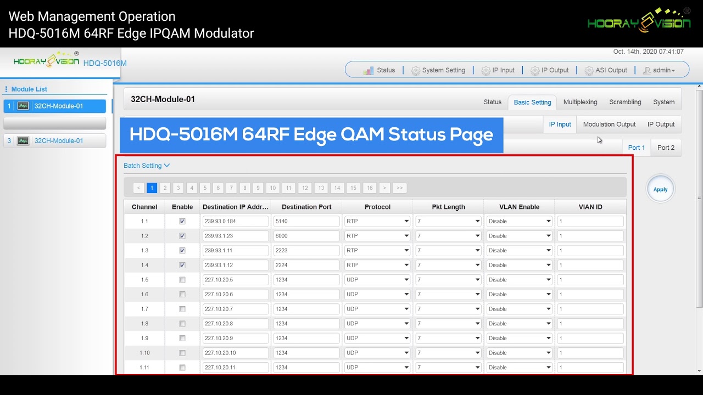The height and width of the screenshot is (395, 703).
Task: Select the Modulation Output sub-tab
Action: [609, 125]
